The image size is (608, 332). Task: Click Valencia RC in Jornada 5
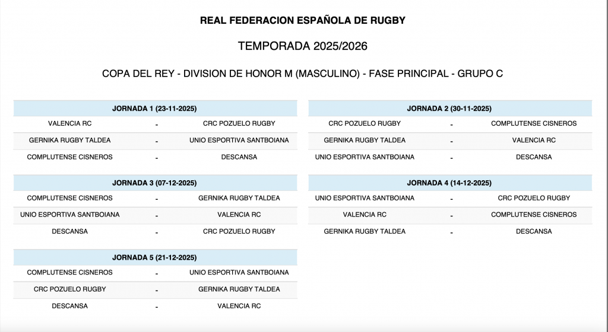point(239,306)
